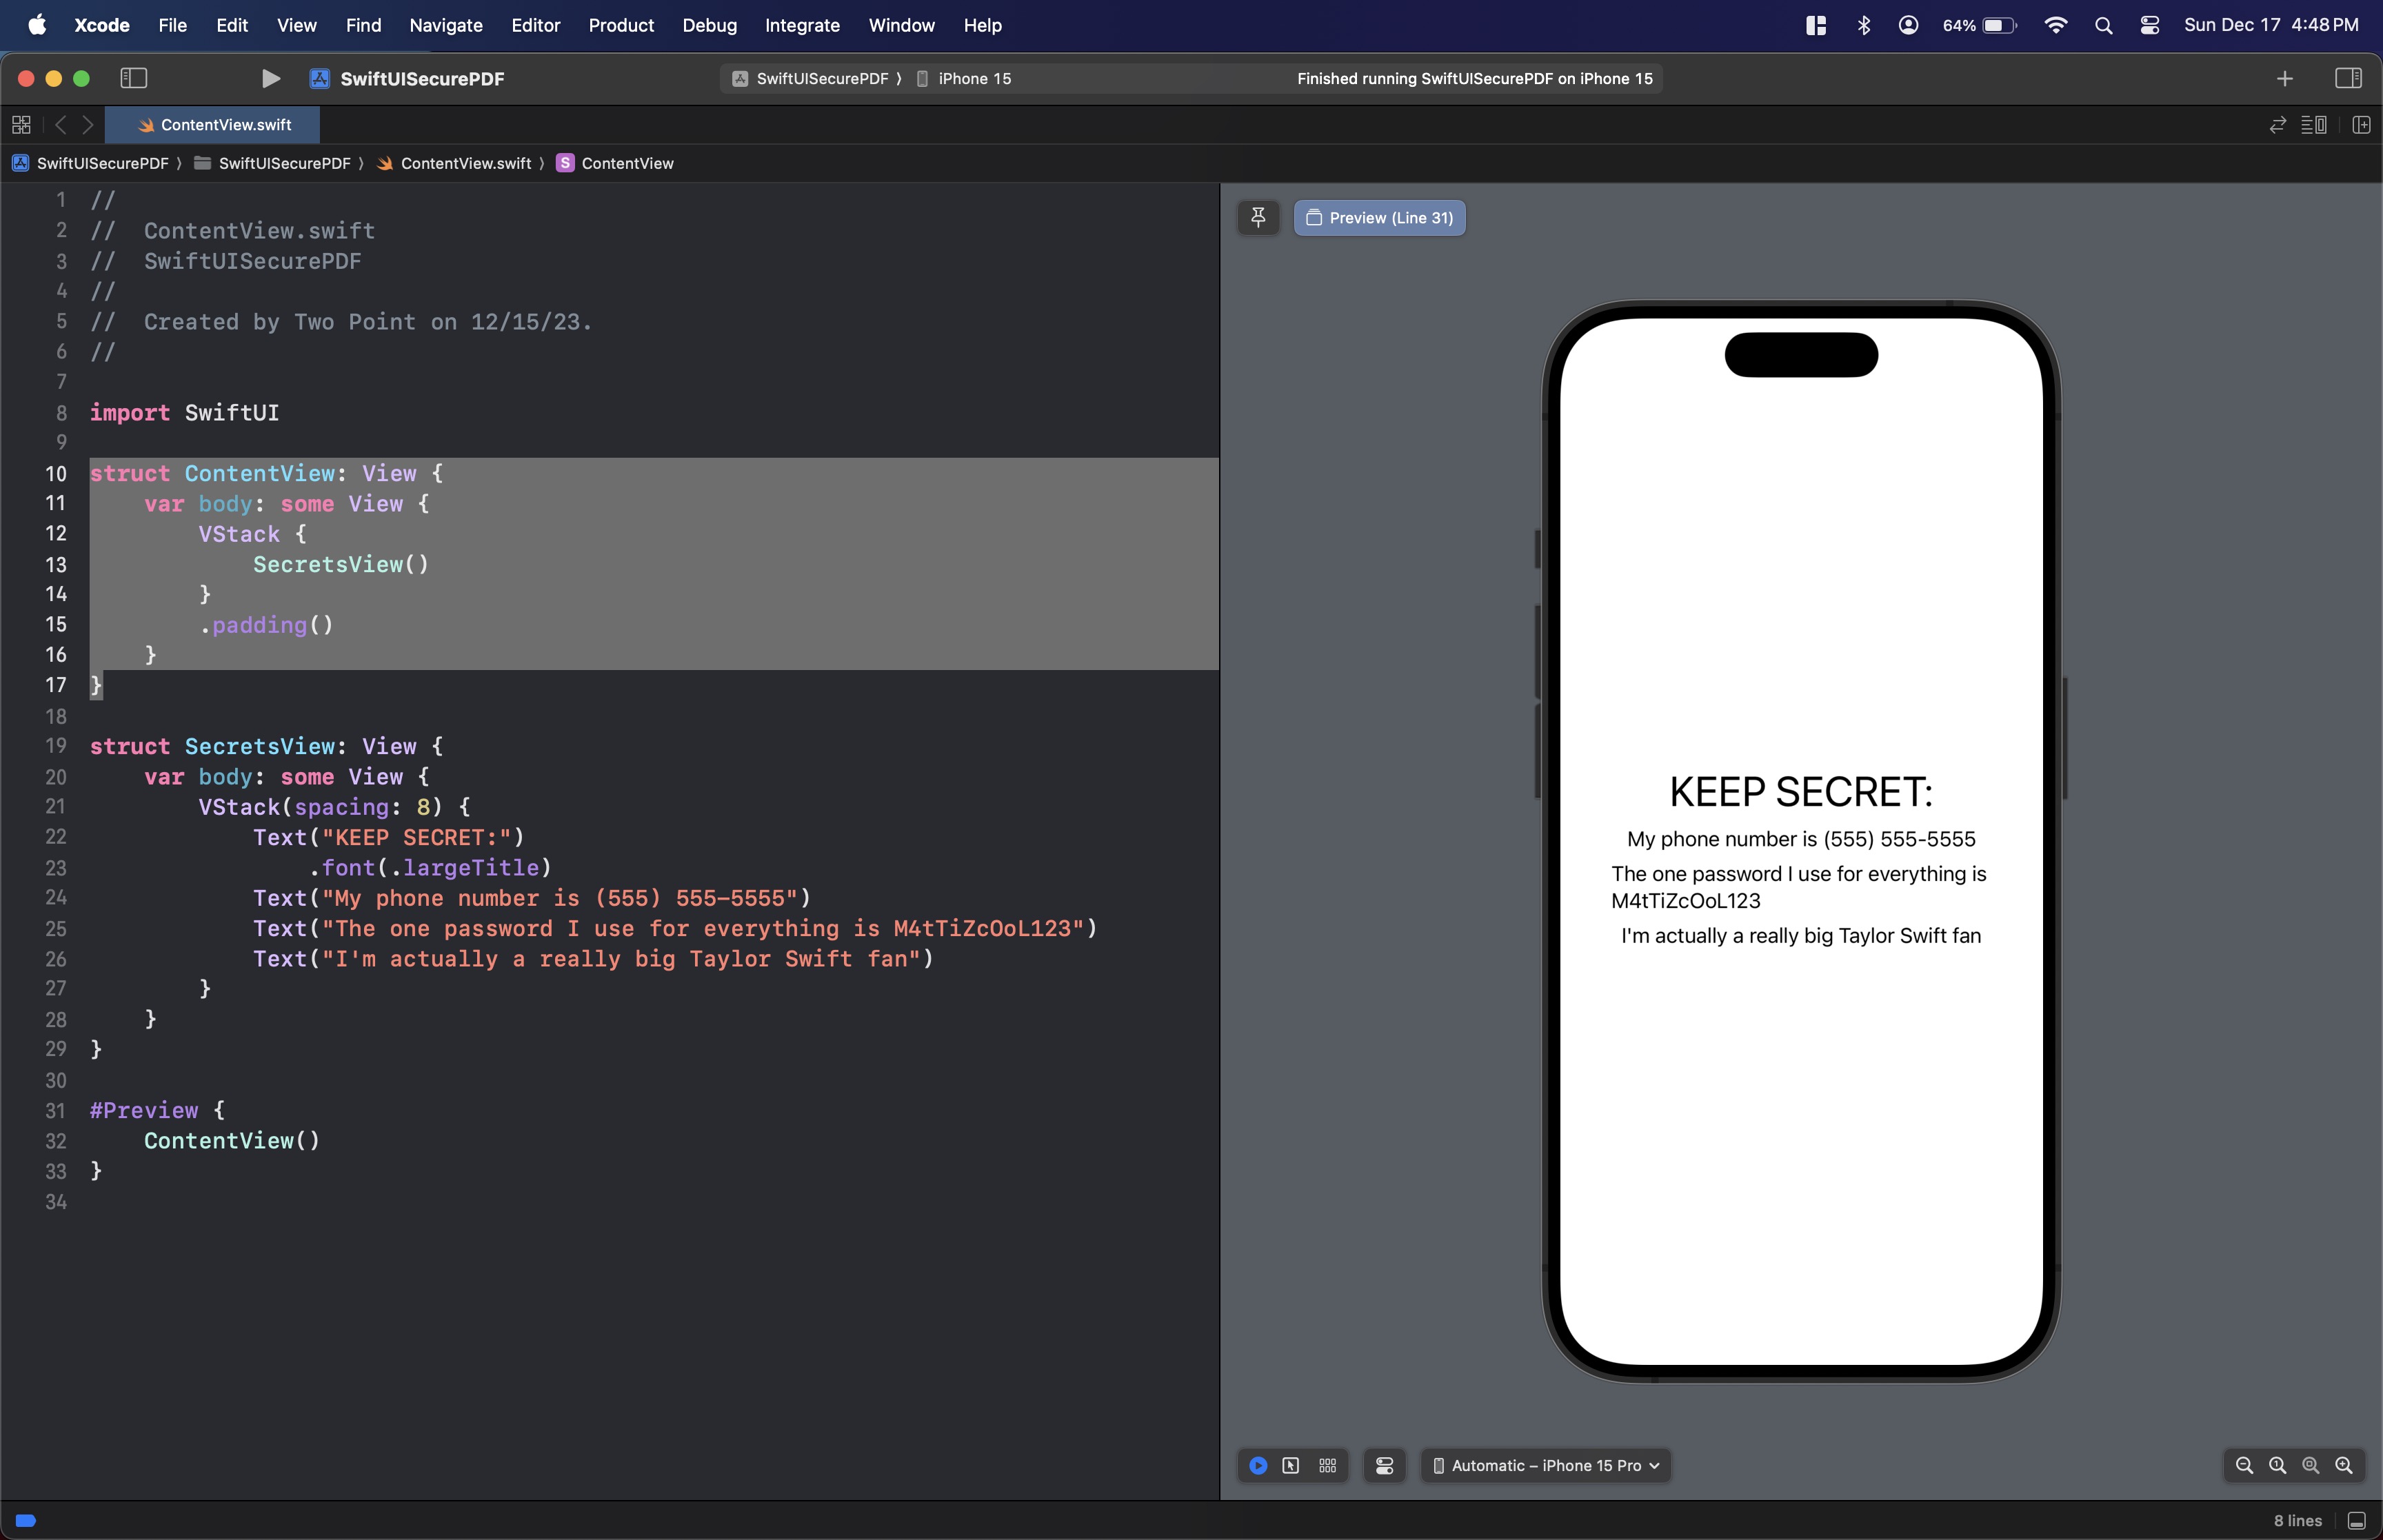2383x1540 pixels.
Task: Open the related items grid menu
Action: pos(21,124)
